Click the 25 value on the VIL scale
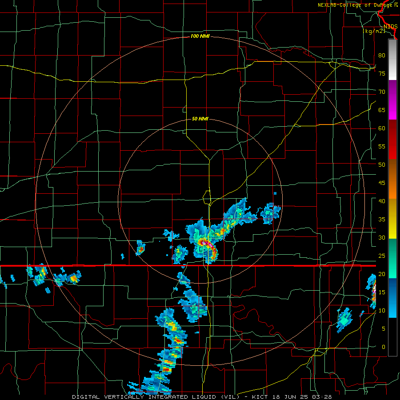The width and height of the screenshot is (400, 400). pos(382,256)
